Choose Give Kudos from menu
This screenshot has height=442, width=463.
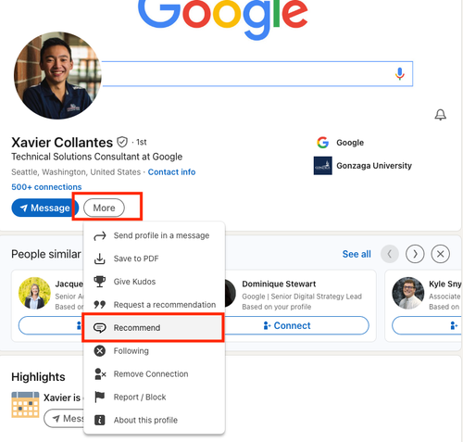(154, 282)
